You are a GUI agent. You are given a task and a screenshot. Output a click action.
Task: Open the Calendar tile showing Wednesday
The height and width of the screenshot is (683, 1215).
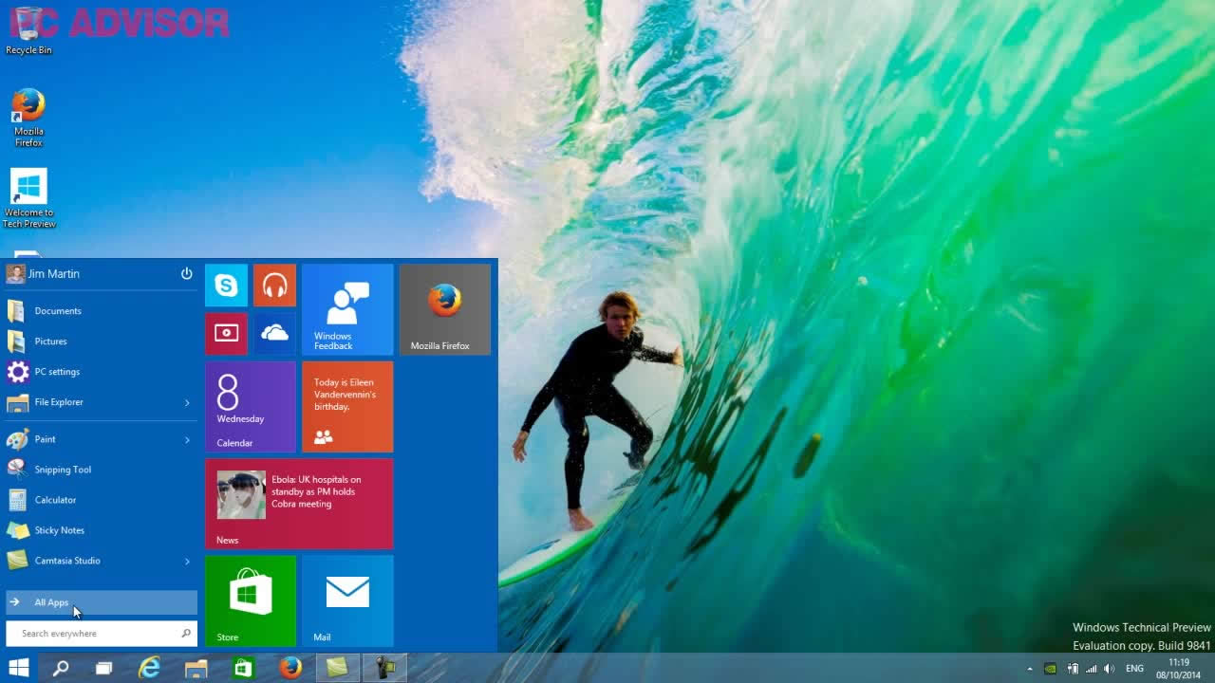pyautogui.click(x=250, y=406)
